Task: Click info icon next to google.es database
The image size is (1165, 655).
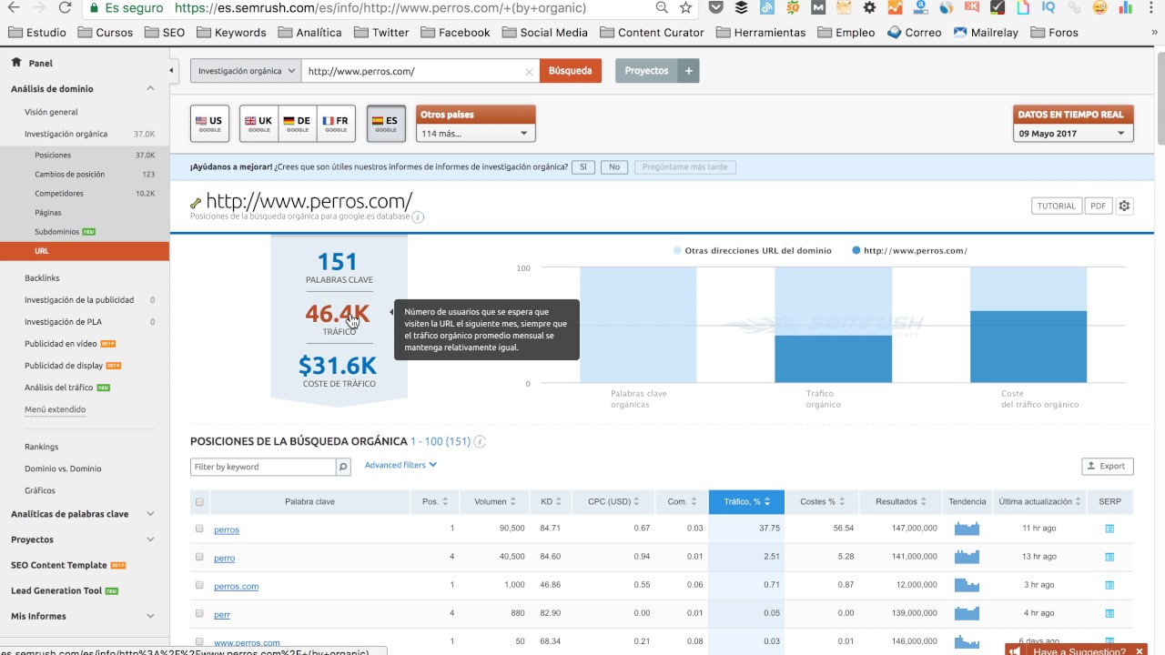Action: pos(418,217)
